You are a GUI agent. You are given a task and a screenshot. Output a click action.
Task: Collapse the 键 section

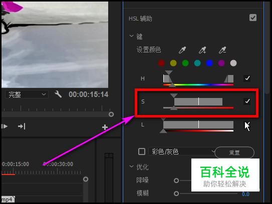coord(131,36)
